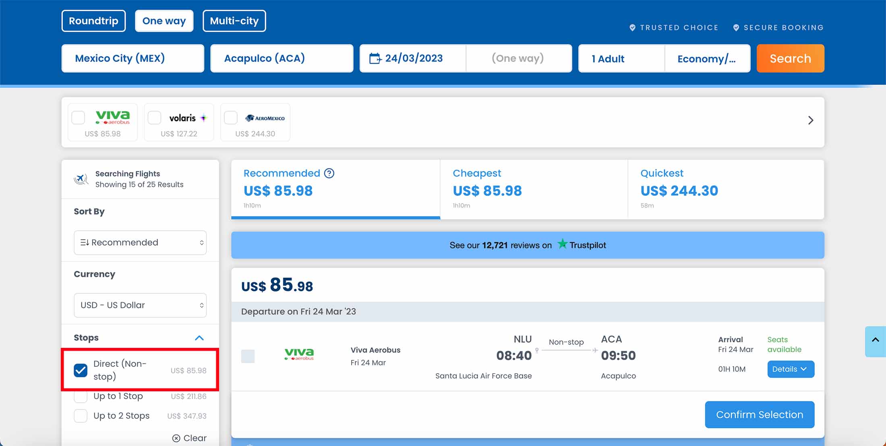
Task: Switch to the Roundtrip tab
Action: [93, 21]
